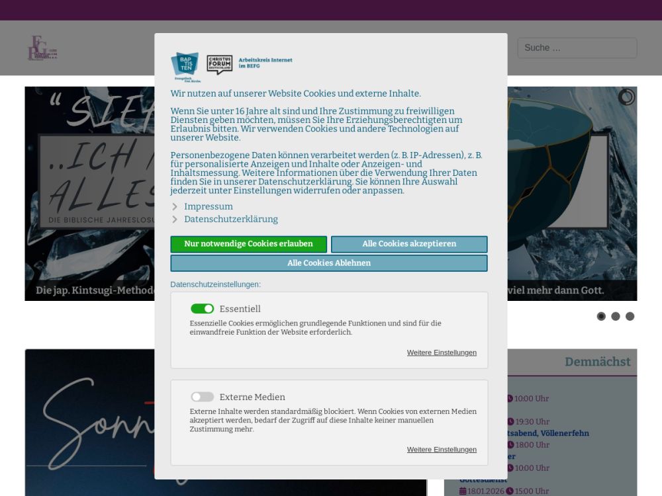Click the circular slider timer icon

pyautogui.click(x=626, y=97)
